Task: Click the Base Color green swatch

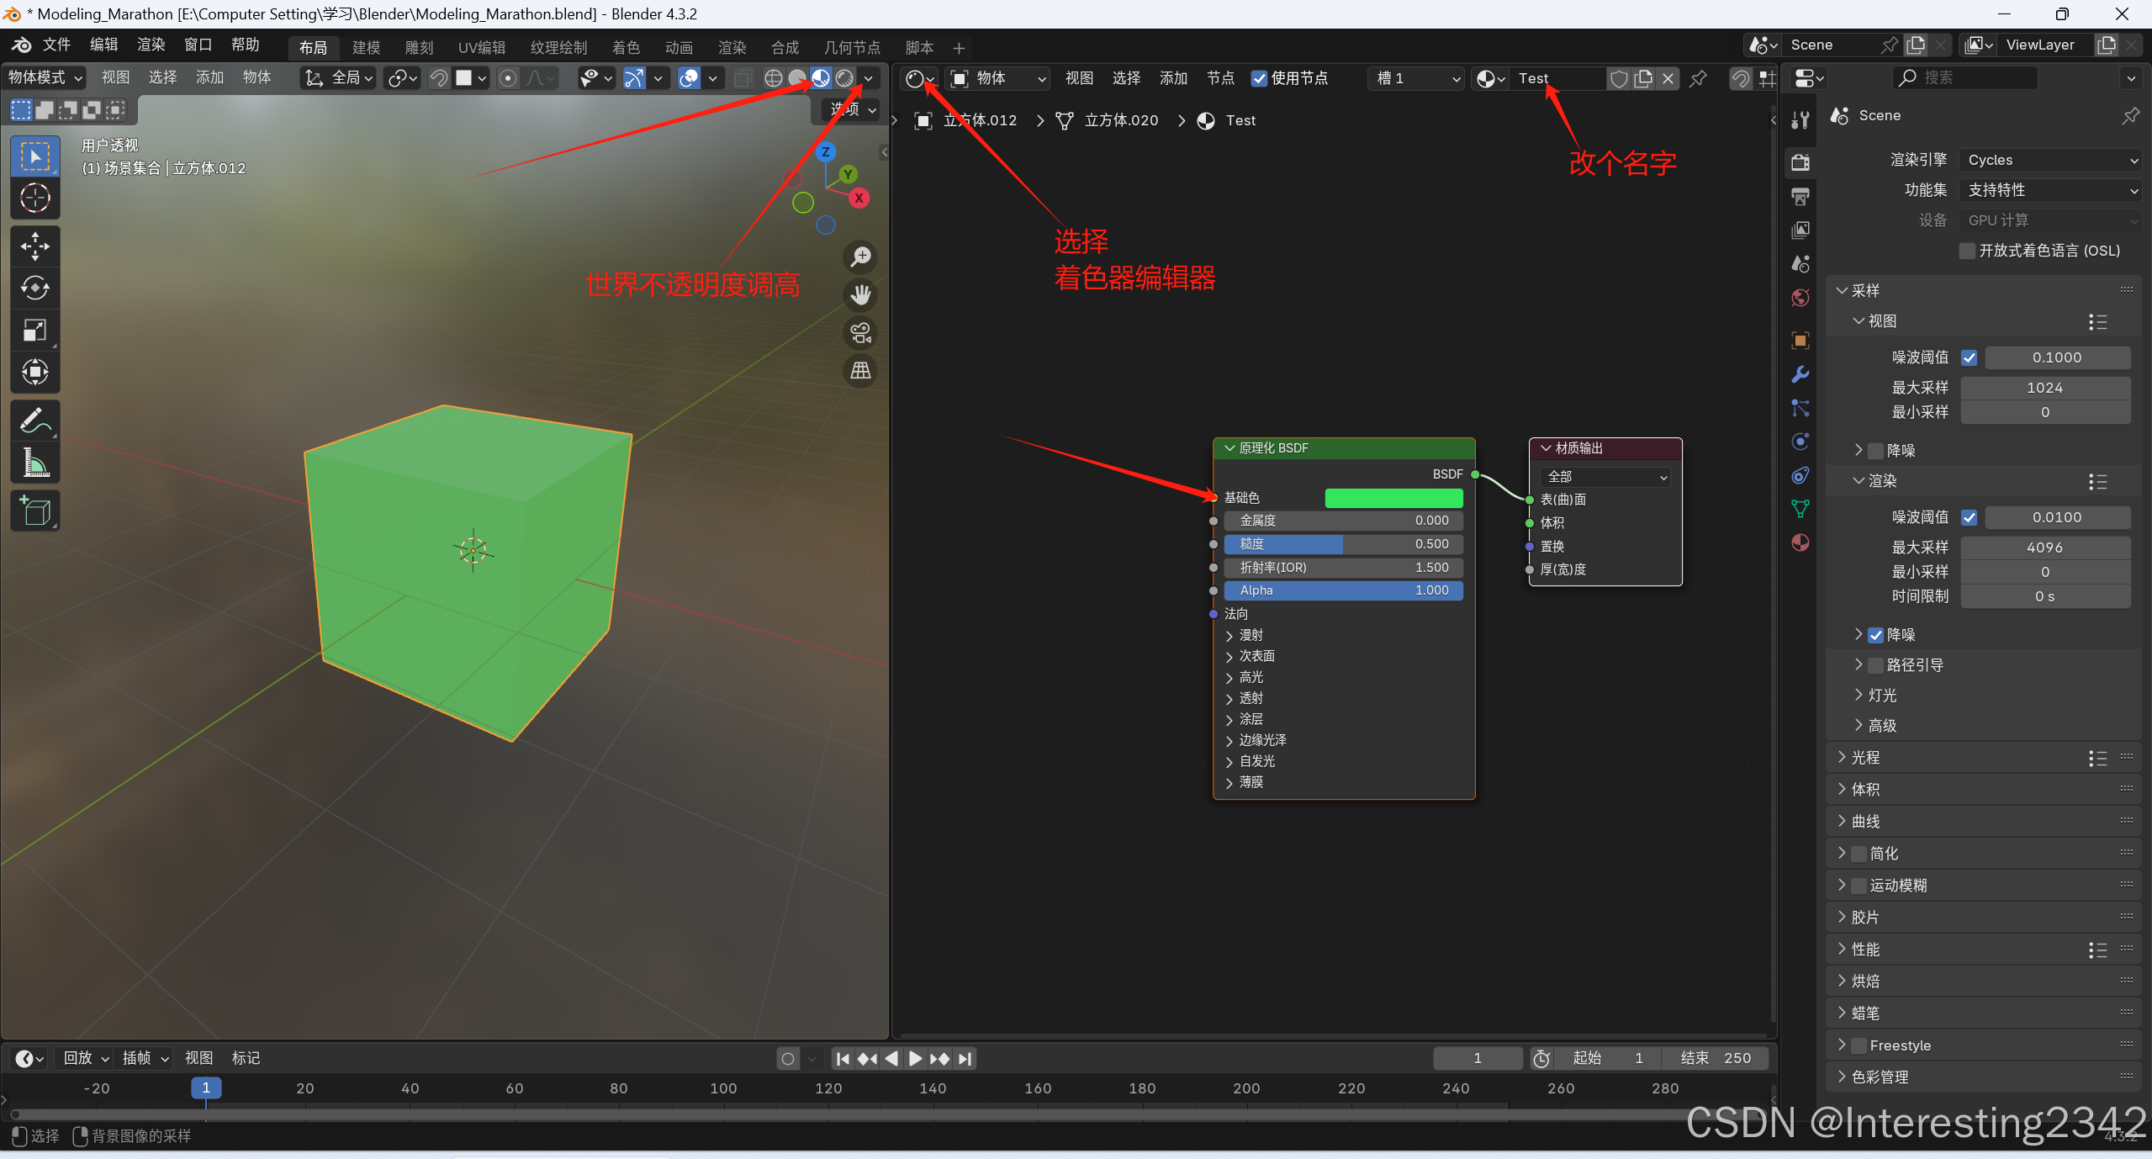Action: [1393, 498]
